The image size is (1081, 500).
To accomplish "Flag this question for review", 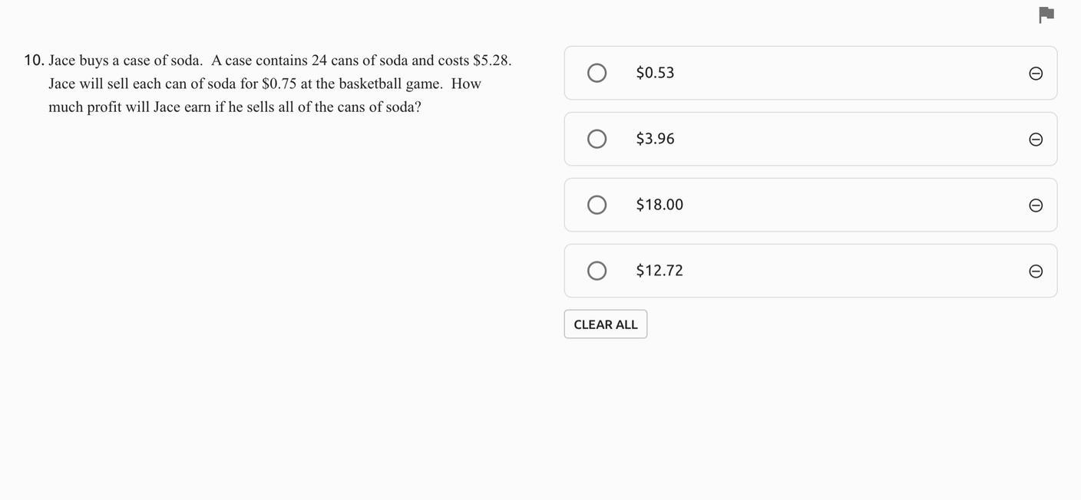I will tap(1046, 15).
